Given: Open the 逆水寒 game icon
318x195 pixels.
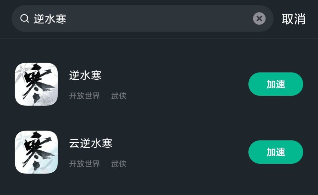Looking at the screenshot, I should click(x=36, y=84).
